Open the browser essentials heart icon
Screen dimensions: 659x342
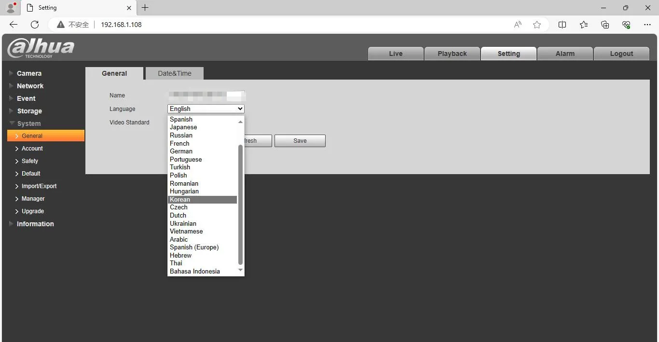click(627, 25)
